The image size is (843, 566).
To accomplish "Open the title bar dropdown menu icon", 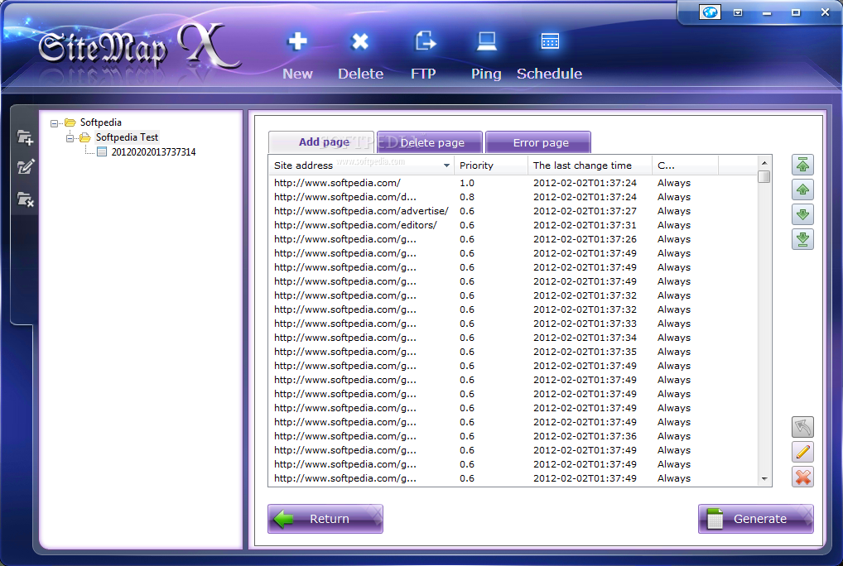I will coord(738,12).
